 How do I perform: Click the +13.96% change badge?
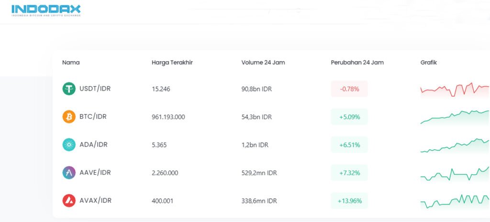tap(349, 201)
